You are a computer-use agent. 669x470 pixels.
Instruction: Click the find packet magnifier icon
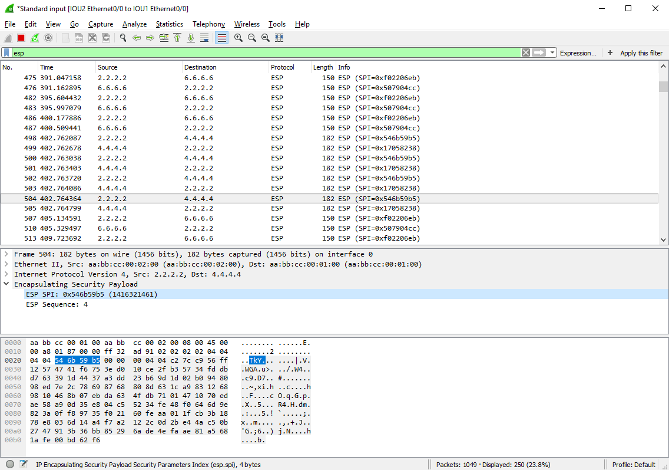pos(123,38)
